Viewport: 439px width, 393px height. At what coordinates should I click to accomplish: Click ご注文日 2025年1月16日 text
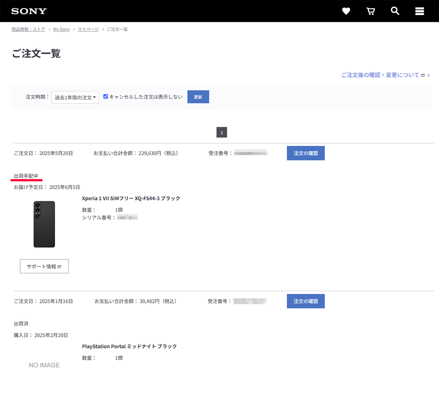[x=43, y=301]
